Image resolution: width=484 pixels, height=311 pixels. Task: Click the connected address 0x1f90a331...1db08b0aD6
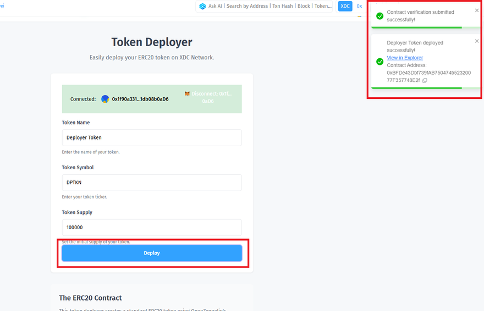140,99
